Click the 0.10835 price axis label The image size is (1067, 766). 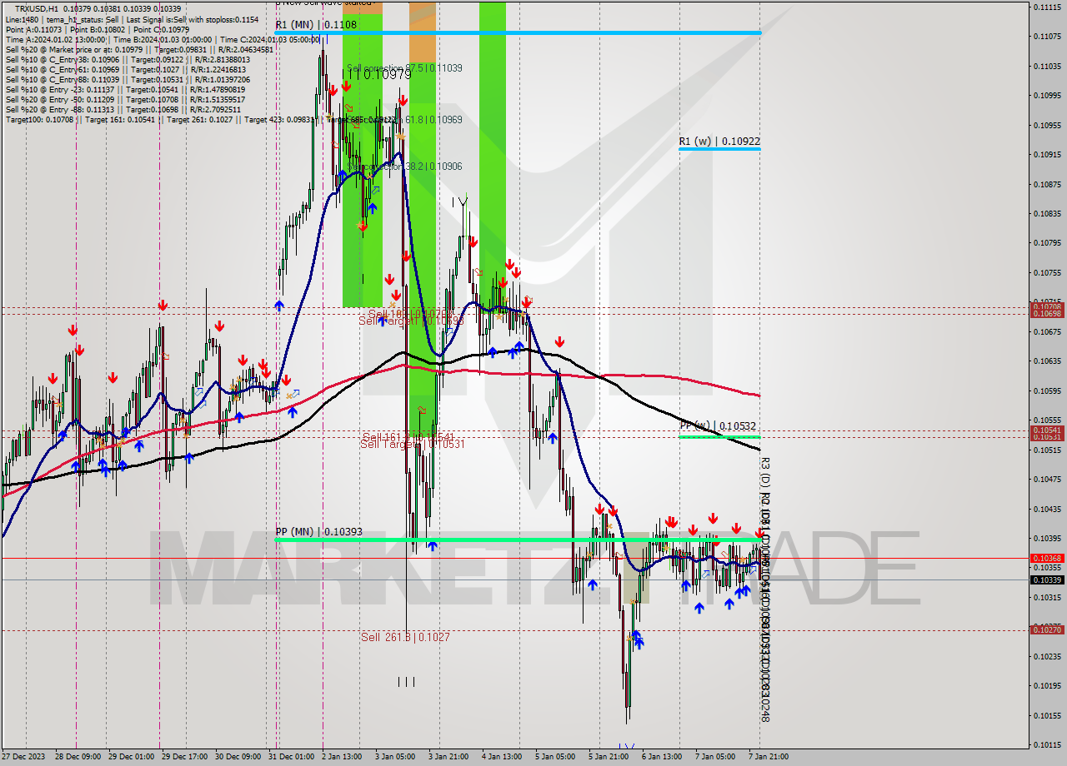click(x=1046, y=213)
